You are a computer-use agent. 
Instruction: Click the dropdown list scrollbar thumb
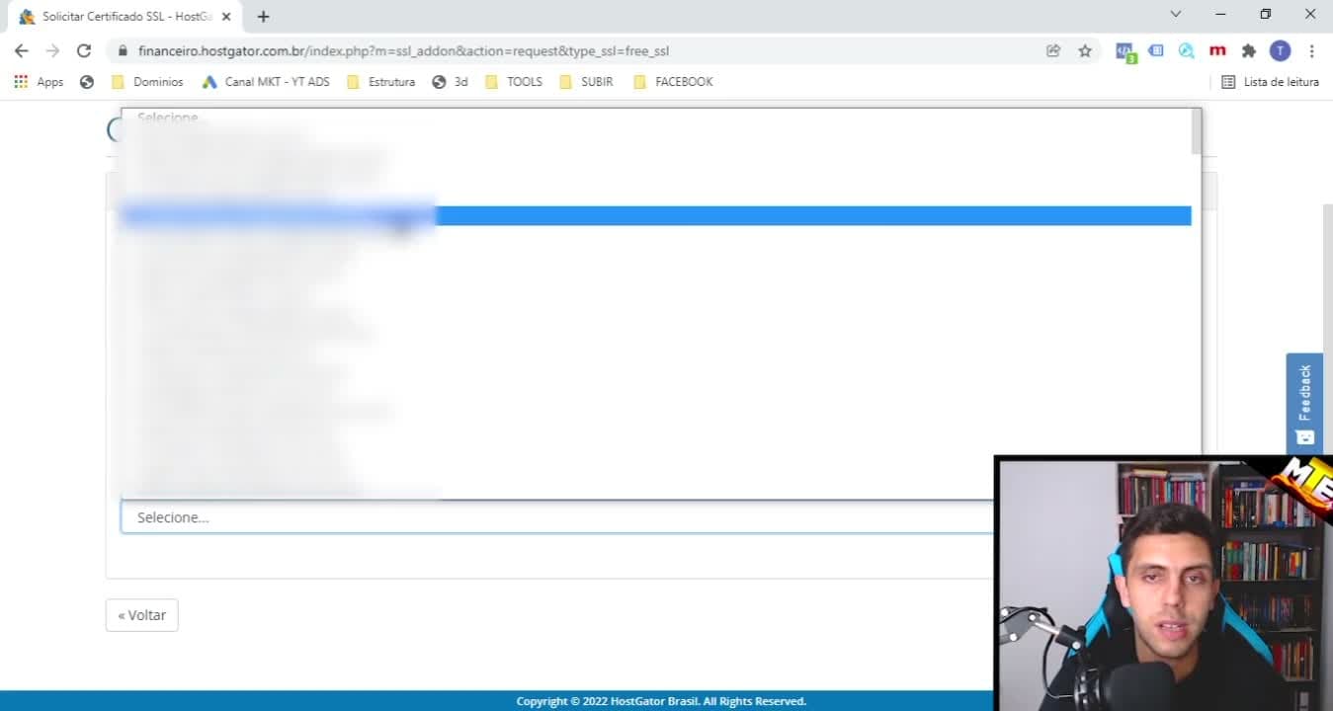(x=1197, y=131)
